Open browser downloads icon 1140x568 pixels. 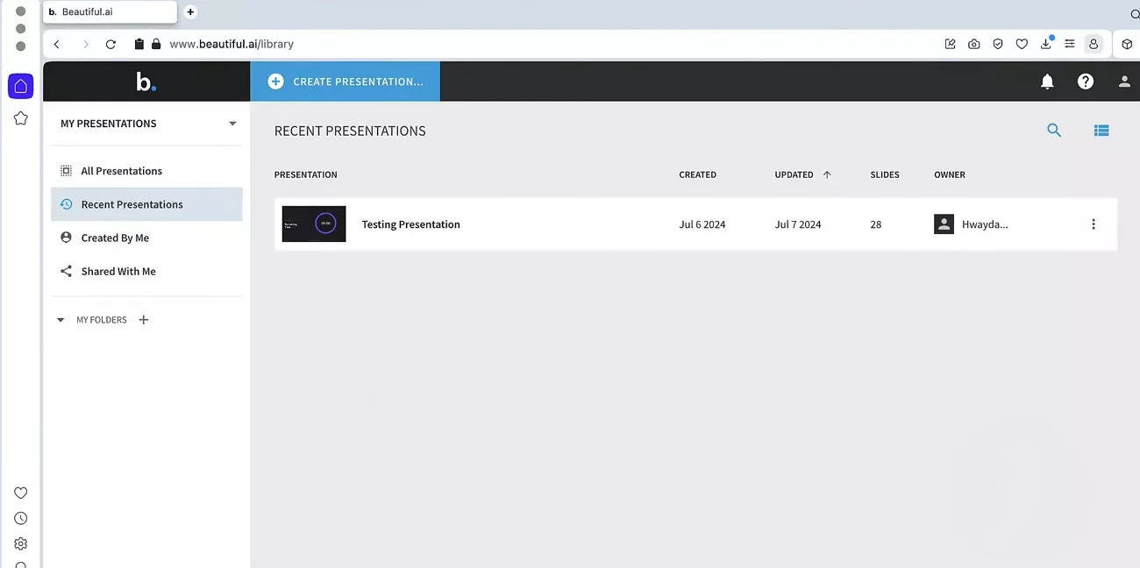pyautogui.click(x=1046, y=44)
